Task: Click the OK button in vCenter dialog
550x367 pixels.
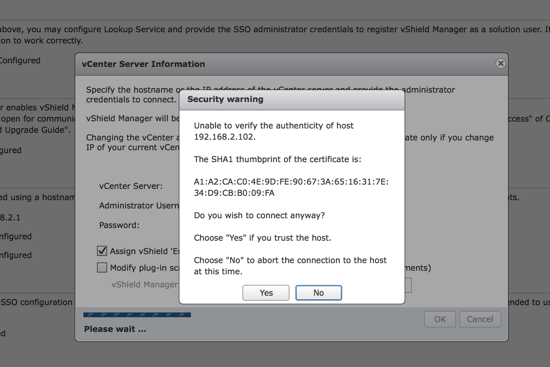Action: 440,319
